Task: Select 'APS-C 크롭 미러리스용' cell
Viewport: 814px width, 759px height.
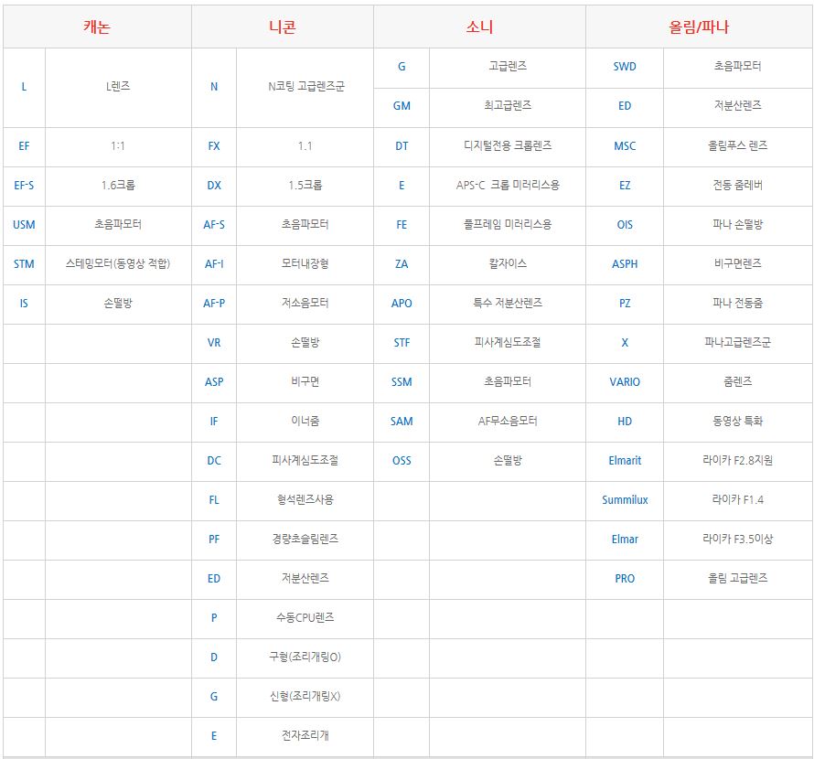Action: [x=508, y=186]
